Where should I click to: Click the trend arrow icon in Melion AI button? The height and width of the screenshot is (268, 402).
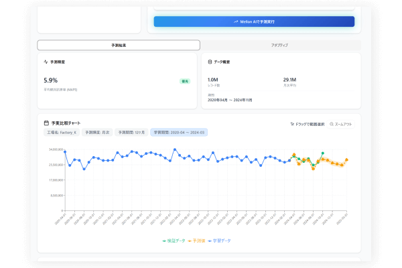pos(236,21)
